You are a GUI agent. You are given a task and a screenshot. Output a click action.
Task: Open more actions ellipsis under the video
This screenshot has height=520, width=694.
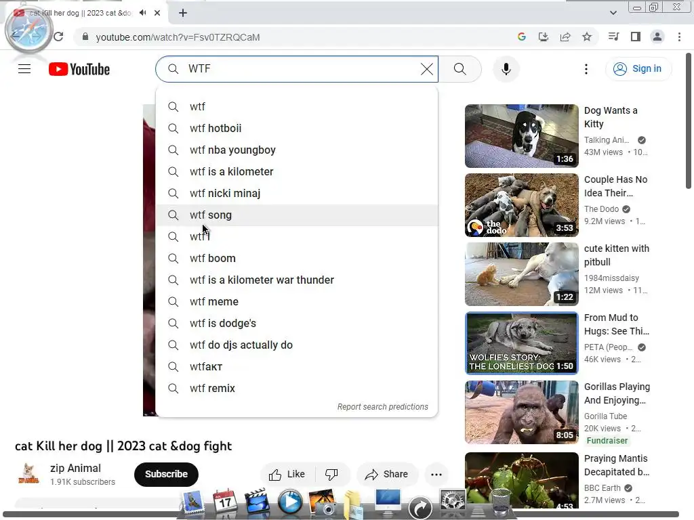(x=436, y=474)
